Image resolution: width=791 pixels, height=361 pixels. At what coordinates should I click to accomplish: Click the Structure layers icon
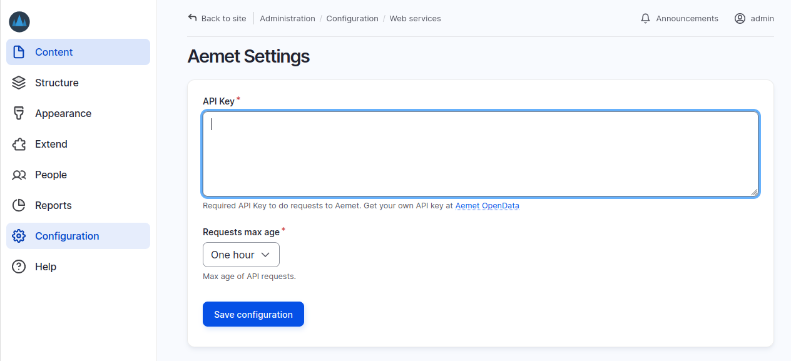coord(19,83)
